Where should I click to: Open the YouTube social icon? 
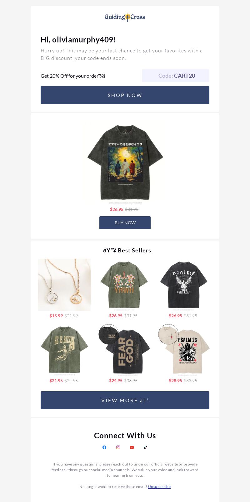pyautogui.click(x=132, y=447)
